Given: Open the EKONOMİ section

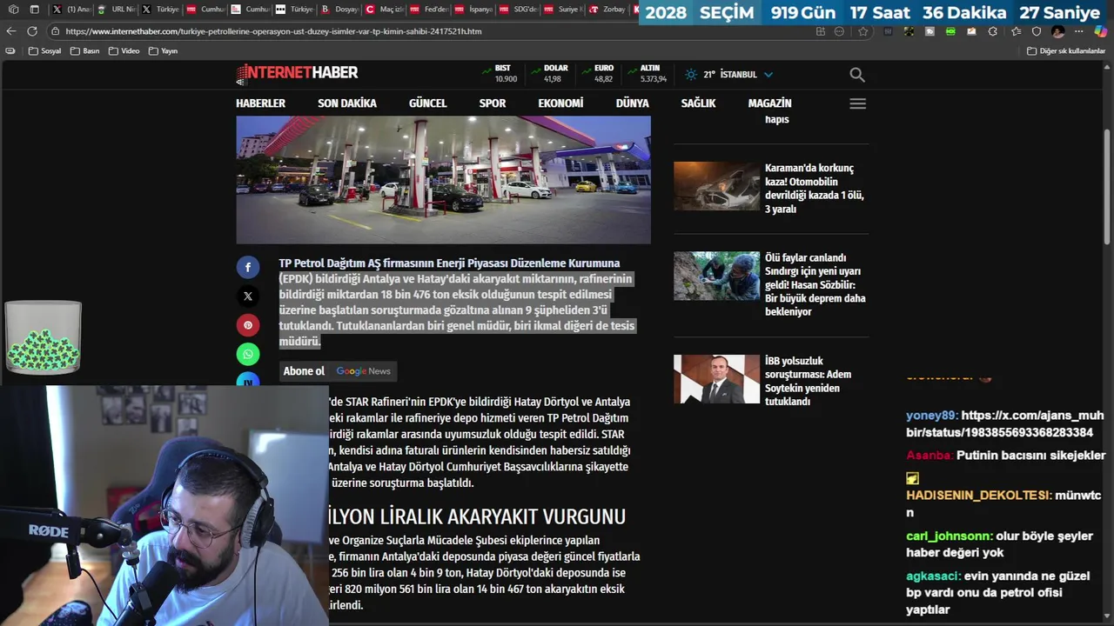Looking at the screenshot, I should (x=560, y=103).
